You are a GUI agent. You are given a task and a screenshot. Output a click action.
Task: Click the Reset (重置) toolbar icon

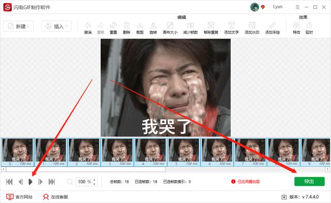tap(113, 25)
